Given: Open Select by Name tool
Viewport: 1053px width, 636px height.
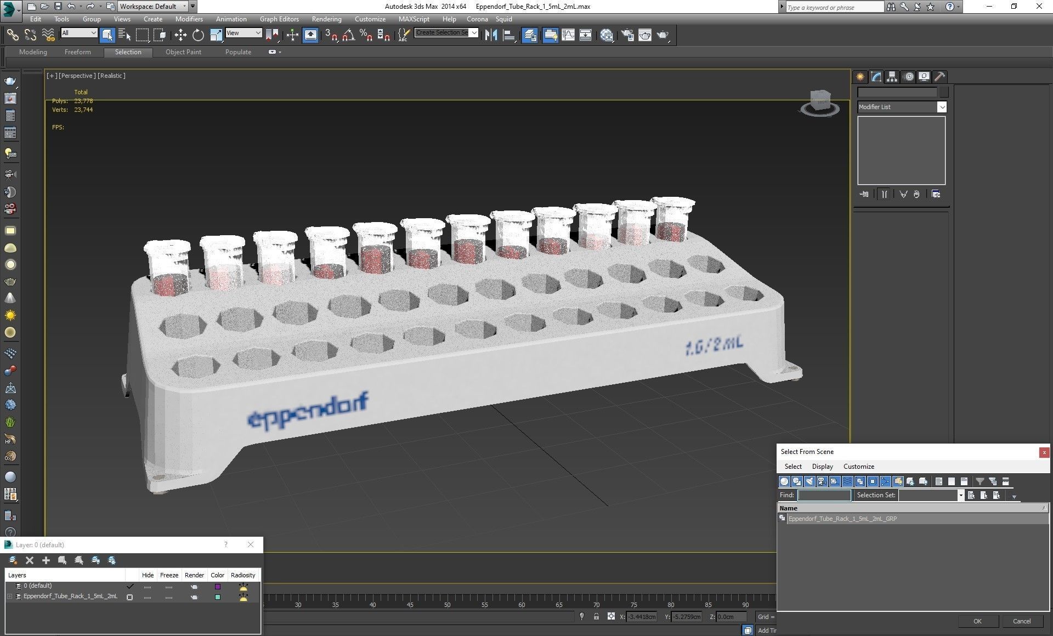Looking at the screenshot, I should pyautogui.click(x=124, y=35).
